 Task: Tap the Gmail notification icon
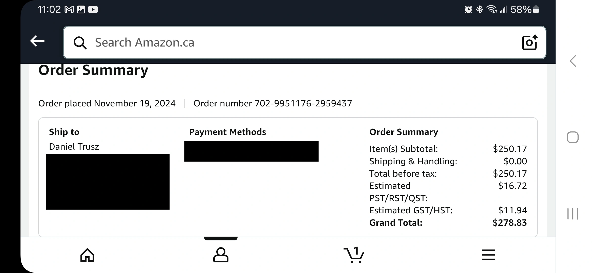(x=69, y=10)
